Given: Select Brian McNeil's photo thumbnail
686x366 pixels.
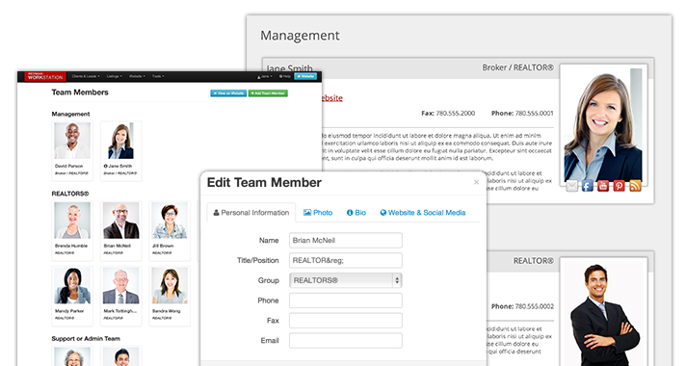Looking at the screenshot, I should (x=120, y=221).
